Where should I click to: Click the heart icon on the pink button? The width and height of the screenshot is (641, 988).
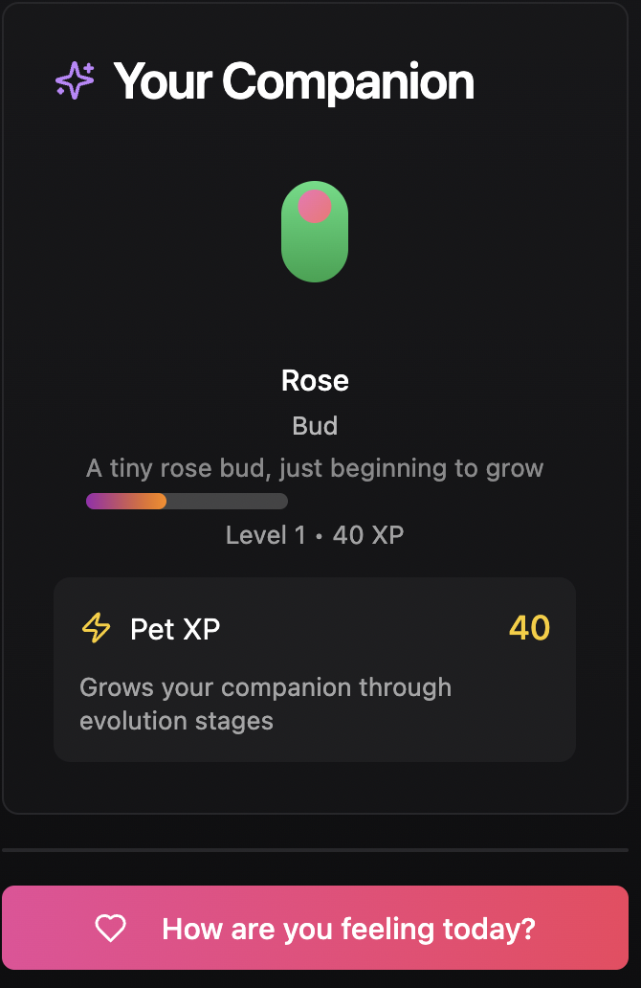(x=111, y=928)
